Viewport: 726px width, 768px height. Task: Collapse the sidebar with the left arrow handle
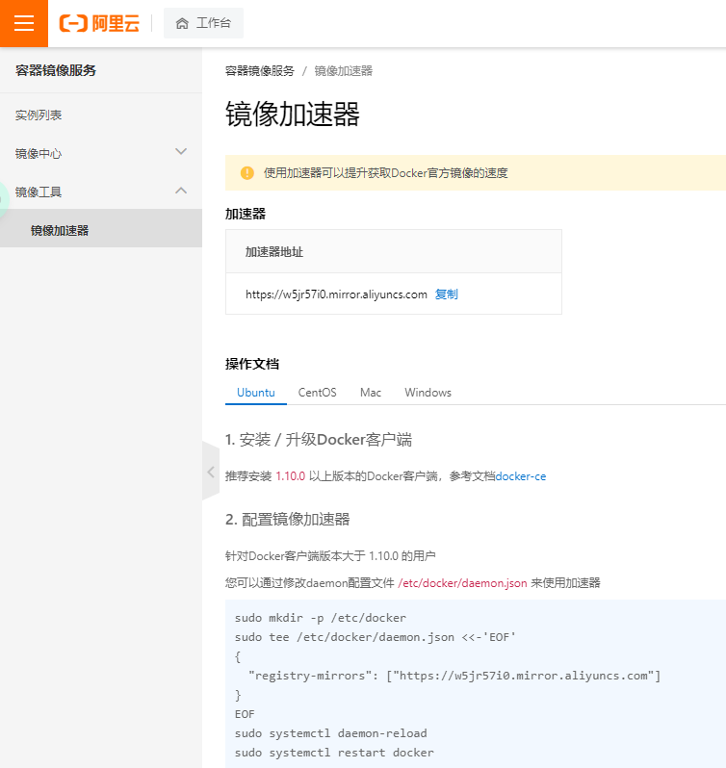coord(211,473)
